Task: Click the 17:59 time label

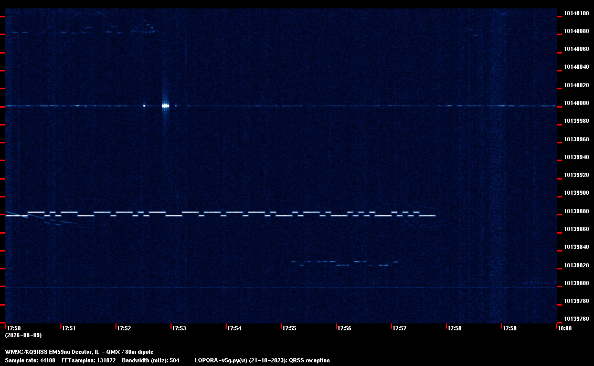Action: 510,328
